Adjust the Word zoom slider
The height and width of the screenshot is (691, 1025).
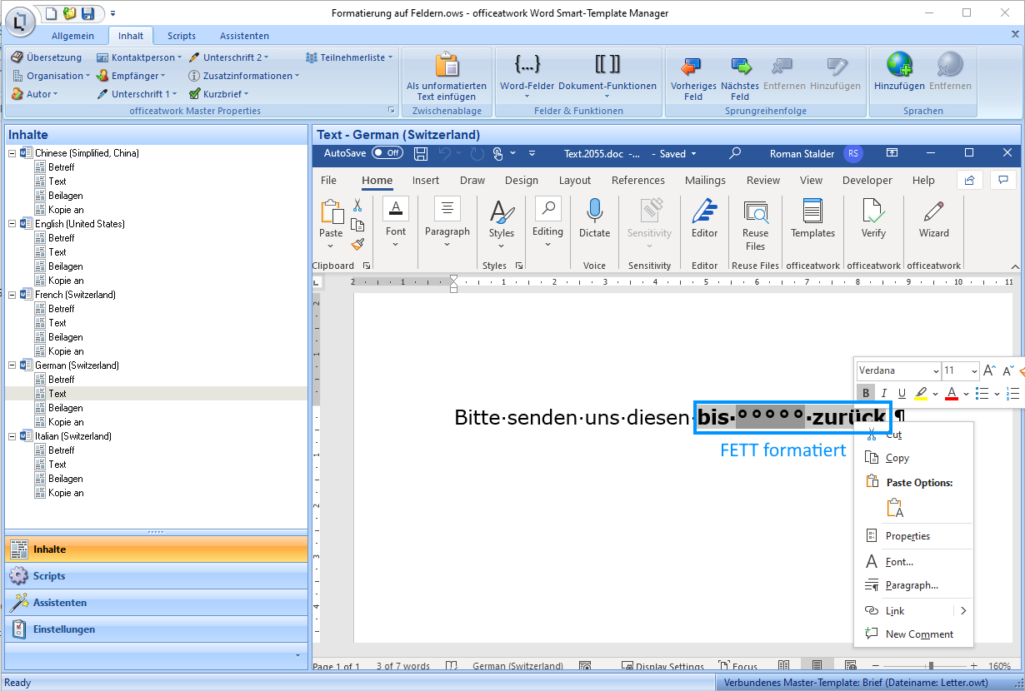931,666
